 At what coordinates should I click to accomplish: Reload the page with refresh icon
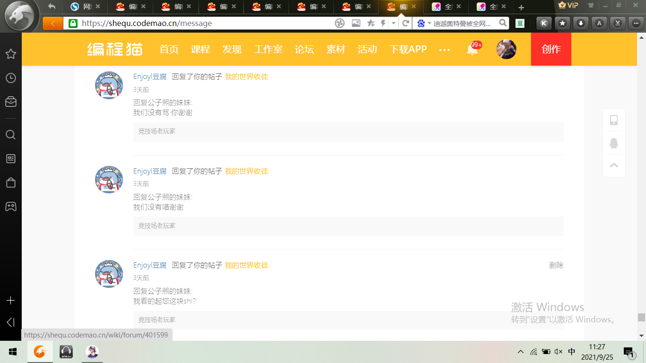click(405, 23)
